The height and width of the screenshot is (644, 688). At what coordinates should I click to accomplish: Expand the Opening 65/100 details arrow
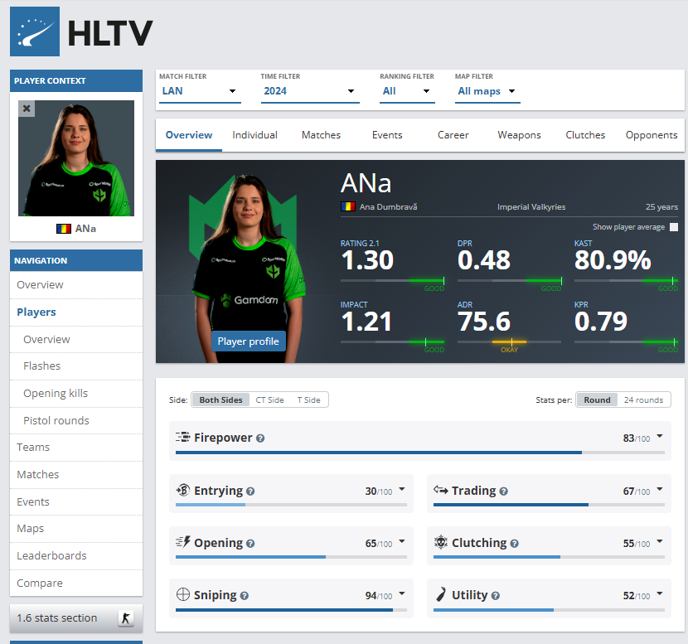[x=401, y=541]
